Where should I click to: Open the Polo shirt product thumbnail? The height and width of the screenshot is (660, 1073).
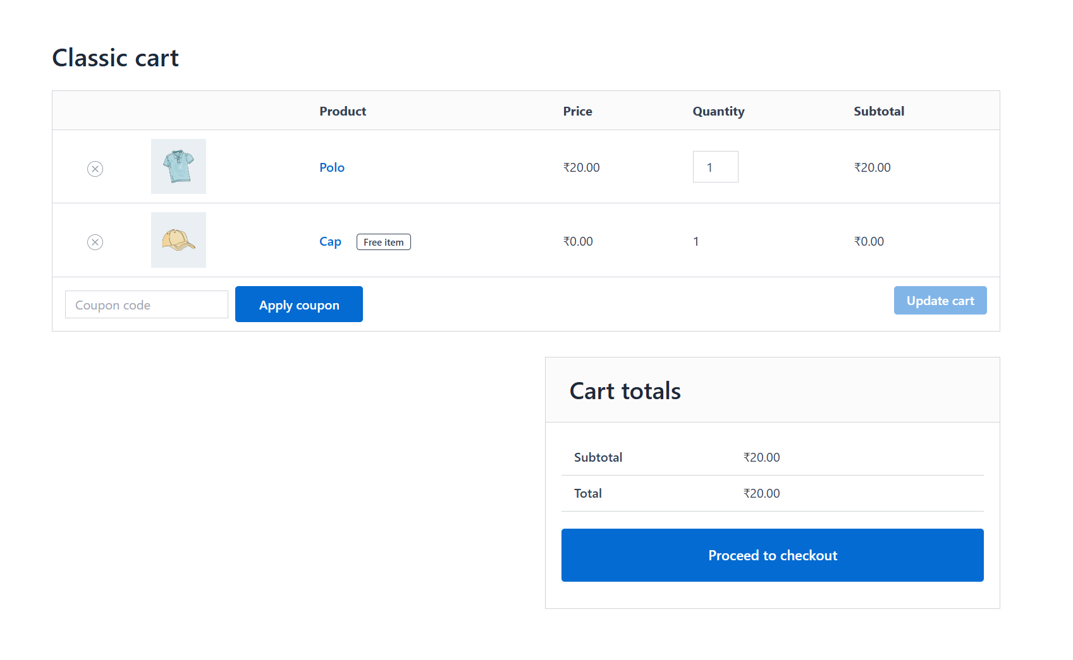[178, 166]
